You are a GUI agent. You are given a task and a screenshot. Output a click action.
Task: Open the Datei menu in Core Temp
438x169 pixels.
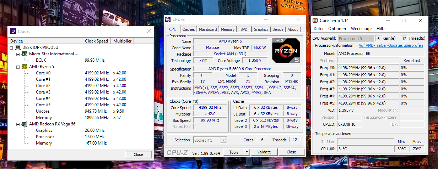click(319, 29)
